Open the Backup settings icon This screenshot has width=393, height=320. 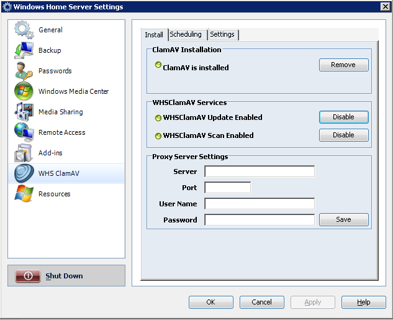click(24, 50)
